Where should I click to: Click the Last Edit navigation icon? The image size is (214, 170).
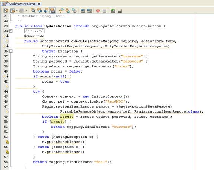(x=6, y=10)
